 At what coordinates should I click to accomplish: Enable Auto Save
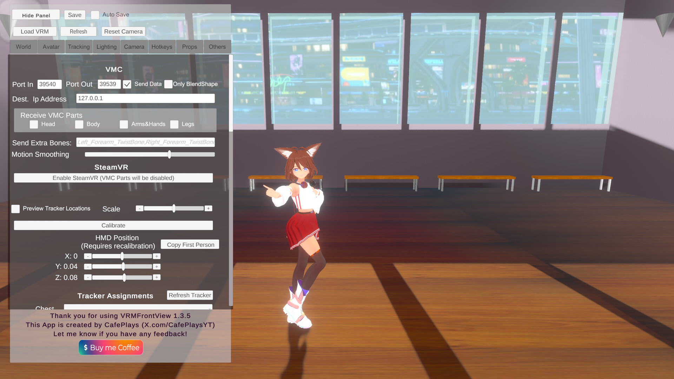click(95, 15)
